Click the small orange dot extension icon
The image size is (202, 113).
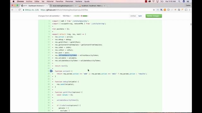coord(175,10)
